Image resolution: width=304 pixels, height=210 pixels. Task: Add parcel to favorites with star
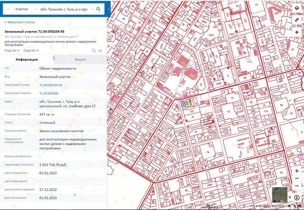(100, 51)
